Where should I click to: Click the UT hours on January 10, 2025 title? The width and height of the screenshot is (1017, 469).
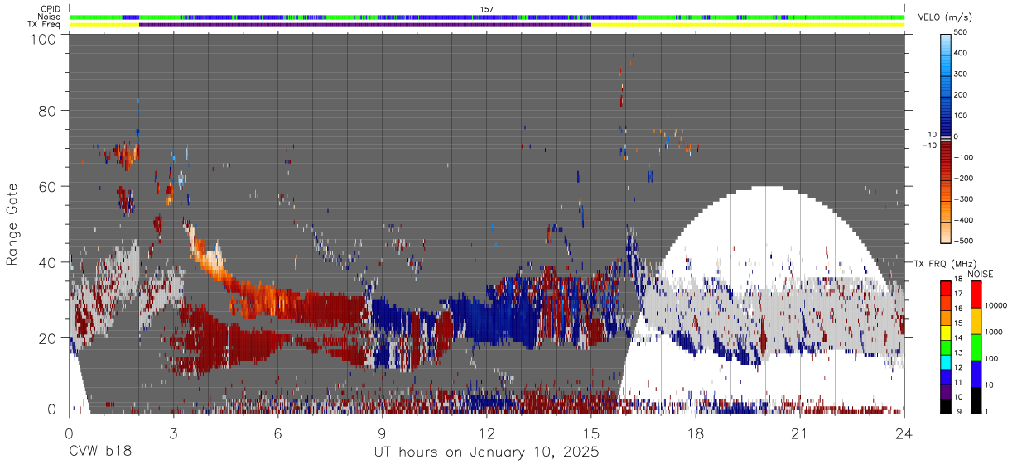click(486, 452)
